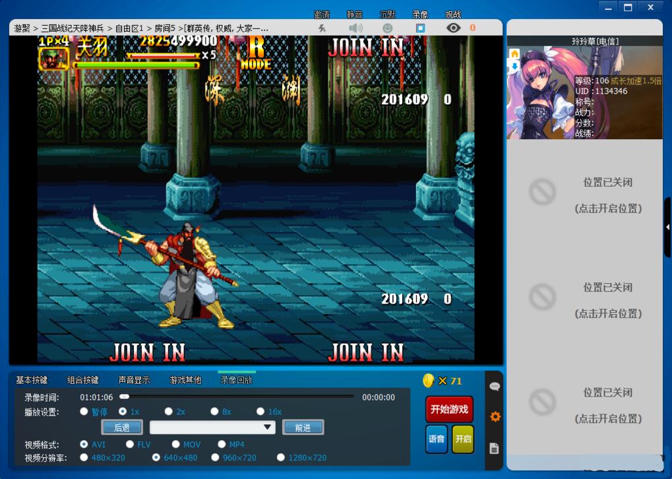Click the 前进 forward button
Viewport: 672px width, 479px height.
pyautogui.click(x=303, y=428)
